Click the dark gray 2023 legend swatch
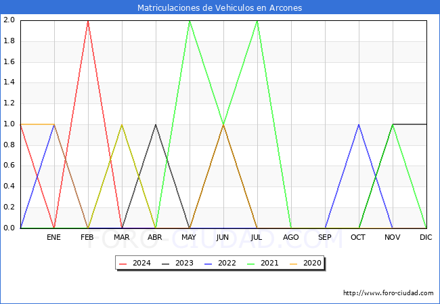Image resolution: width=440 pixels, height=304 pixels. pyautogui.click(x=166, y=263)
